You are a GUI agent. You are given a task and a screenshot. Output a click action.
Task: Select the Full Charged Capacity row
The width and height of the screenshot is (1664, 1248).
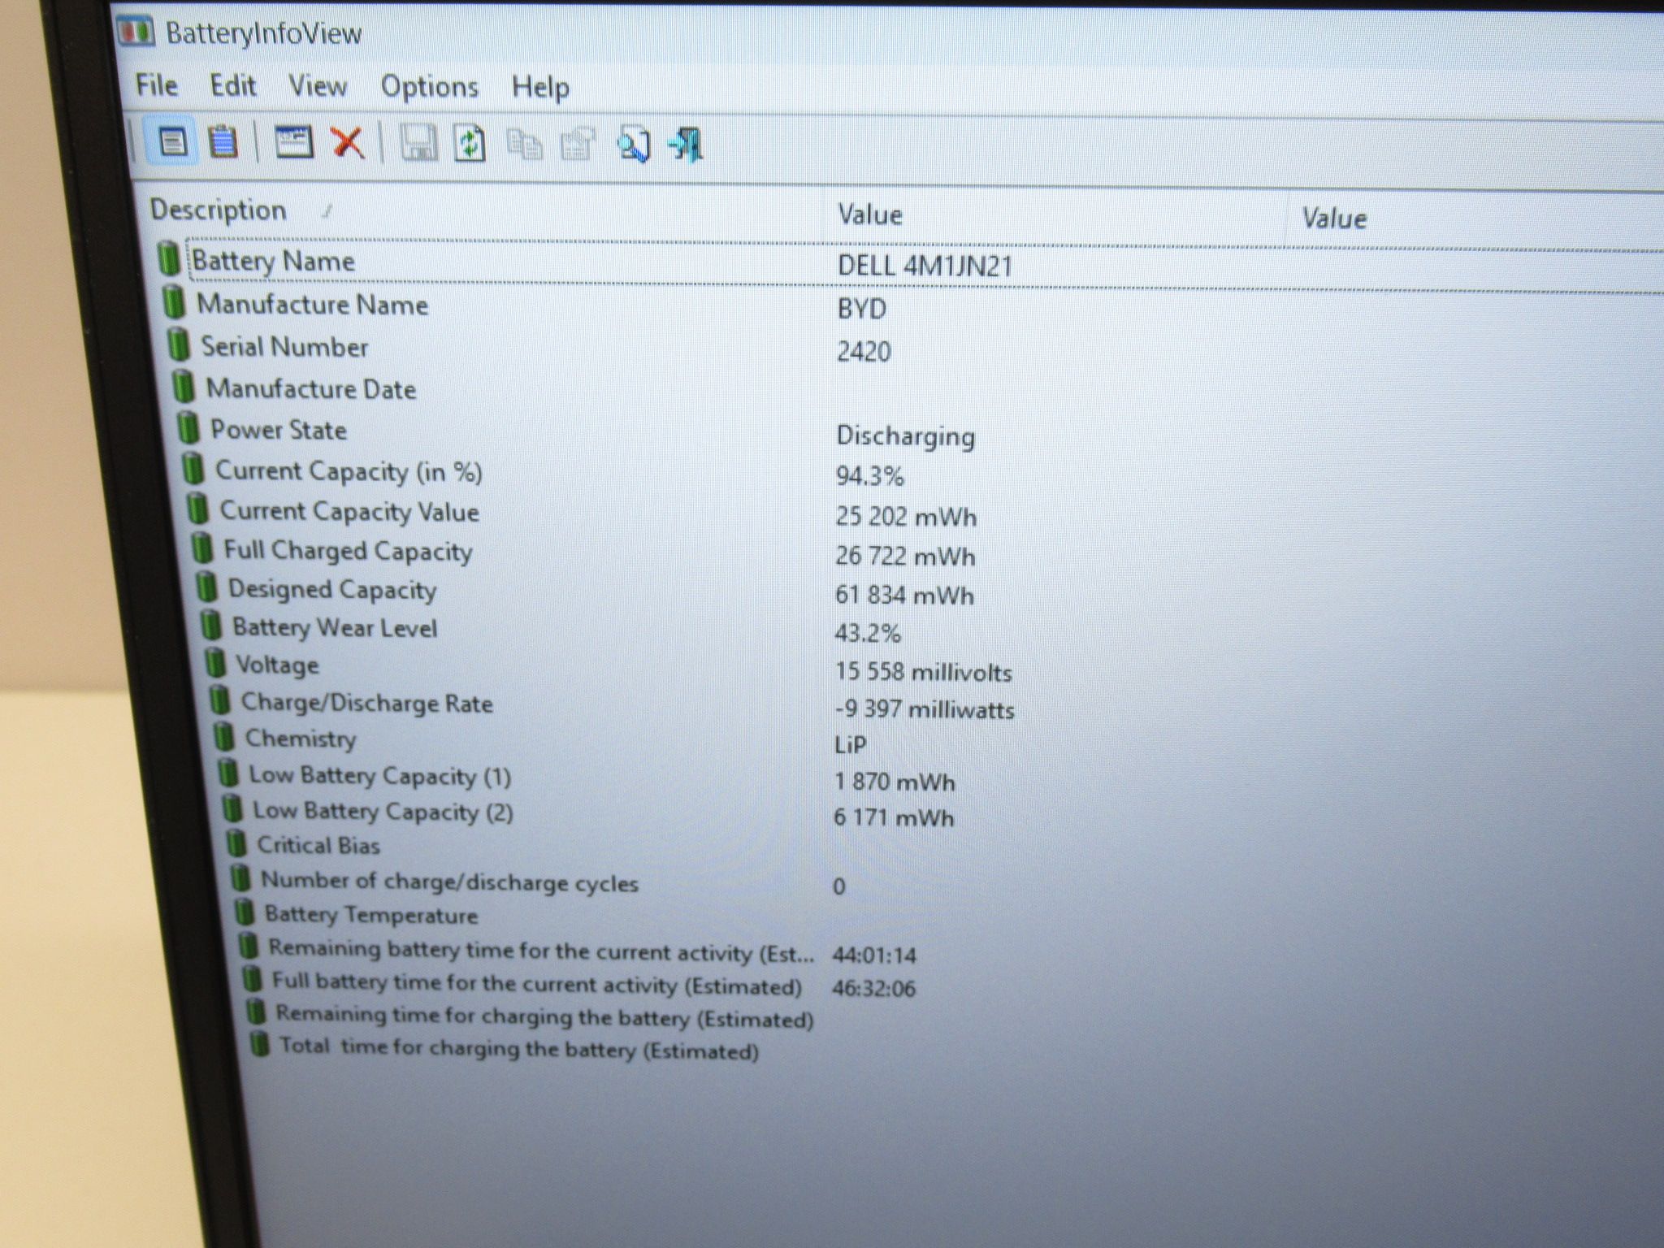[348, 550]
